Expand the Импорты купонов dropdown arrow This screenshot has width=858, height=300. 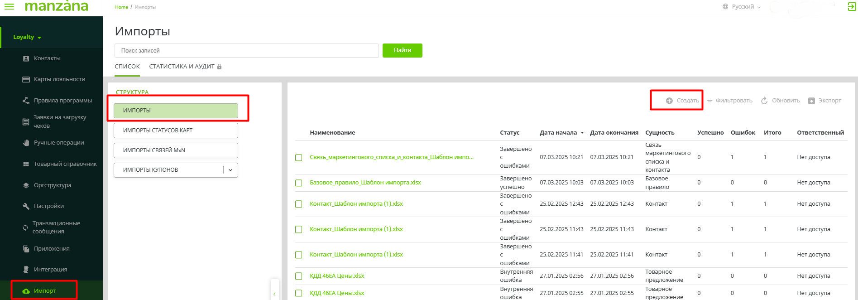(230, 170)
